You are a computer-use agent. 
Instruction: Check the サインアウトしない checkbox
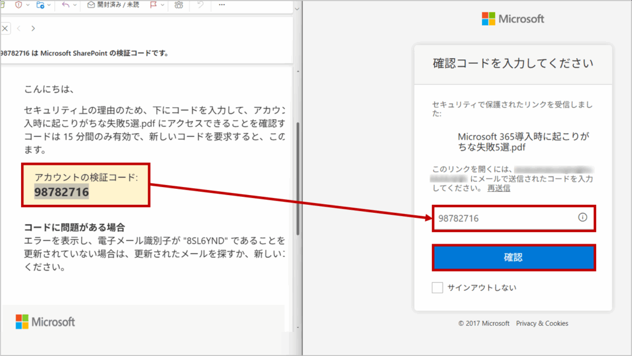(438, 288)
